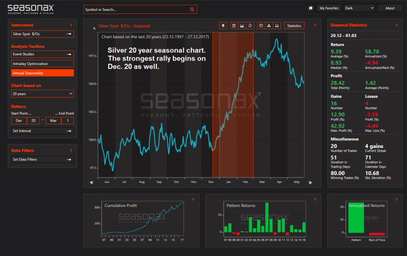Click the download chart icon

click(269, 26)
